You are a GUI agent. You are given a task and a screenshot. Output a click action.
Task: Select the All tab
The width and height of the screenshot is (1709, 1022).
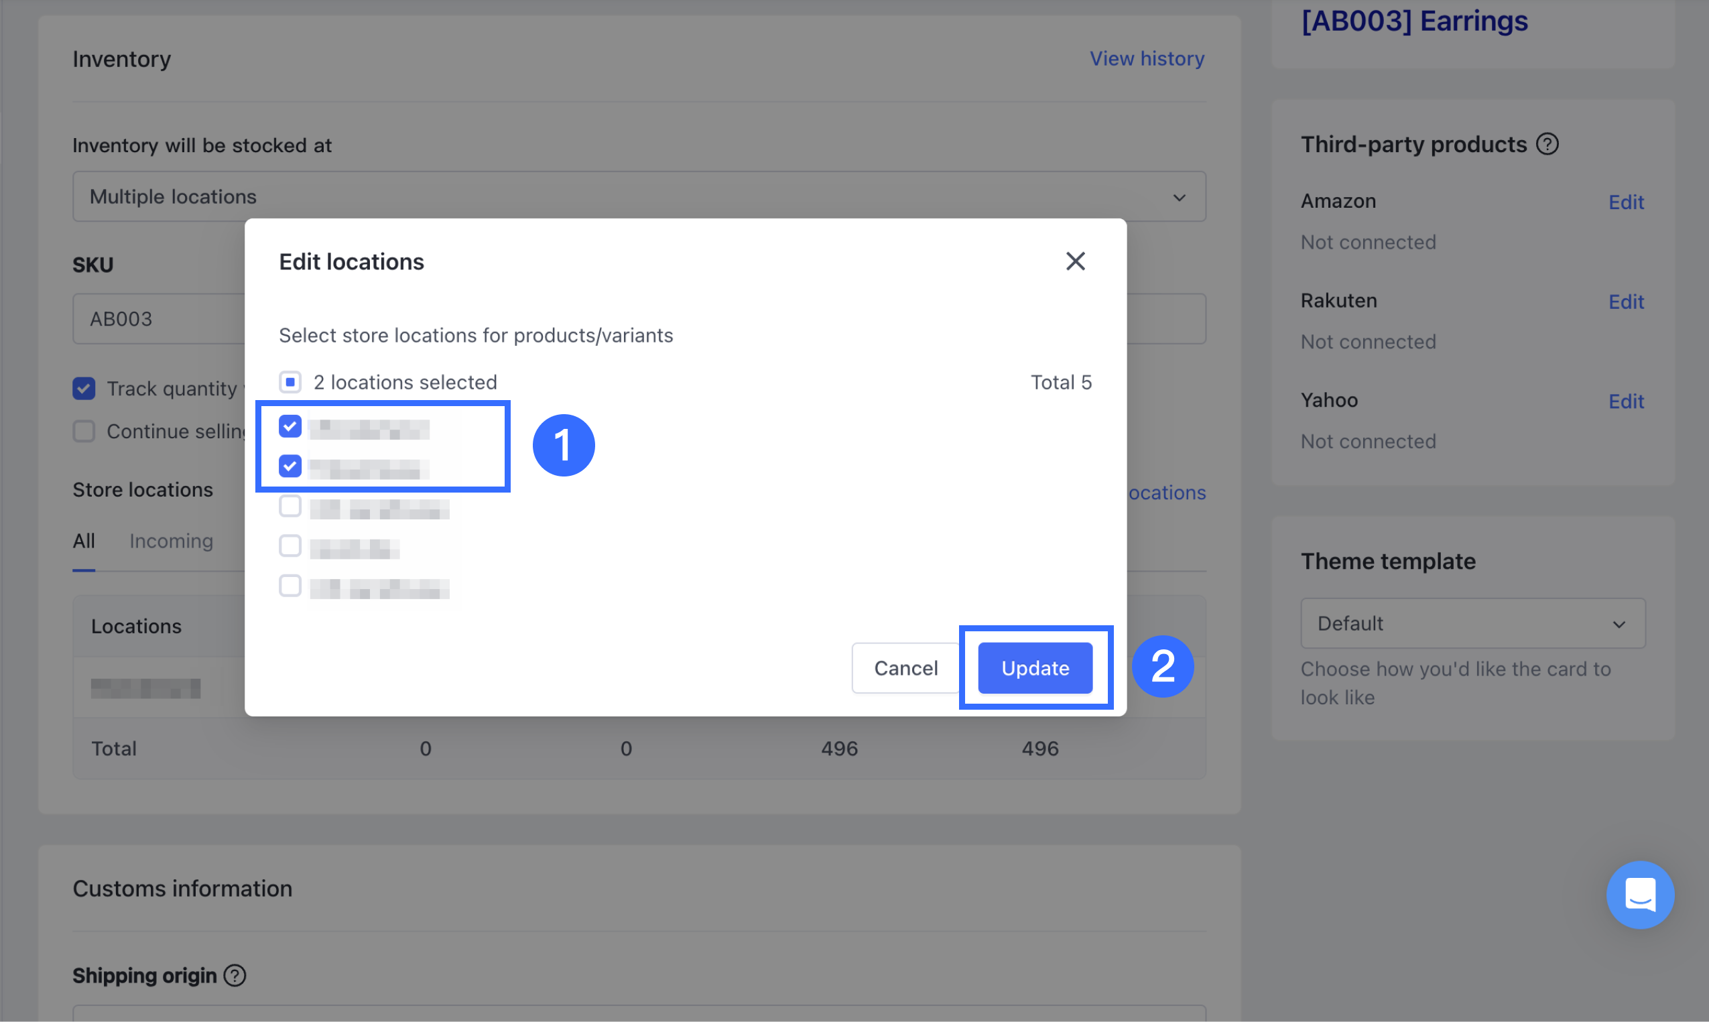click(84, 541)
